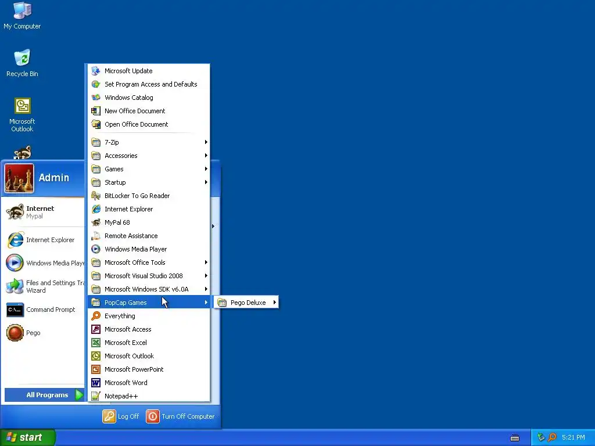Expand Microsoft Office Tools folder
Screen dimensions: 595x446
pos(148,262)
